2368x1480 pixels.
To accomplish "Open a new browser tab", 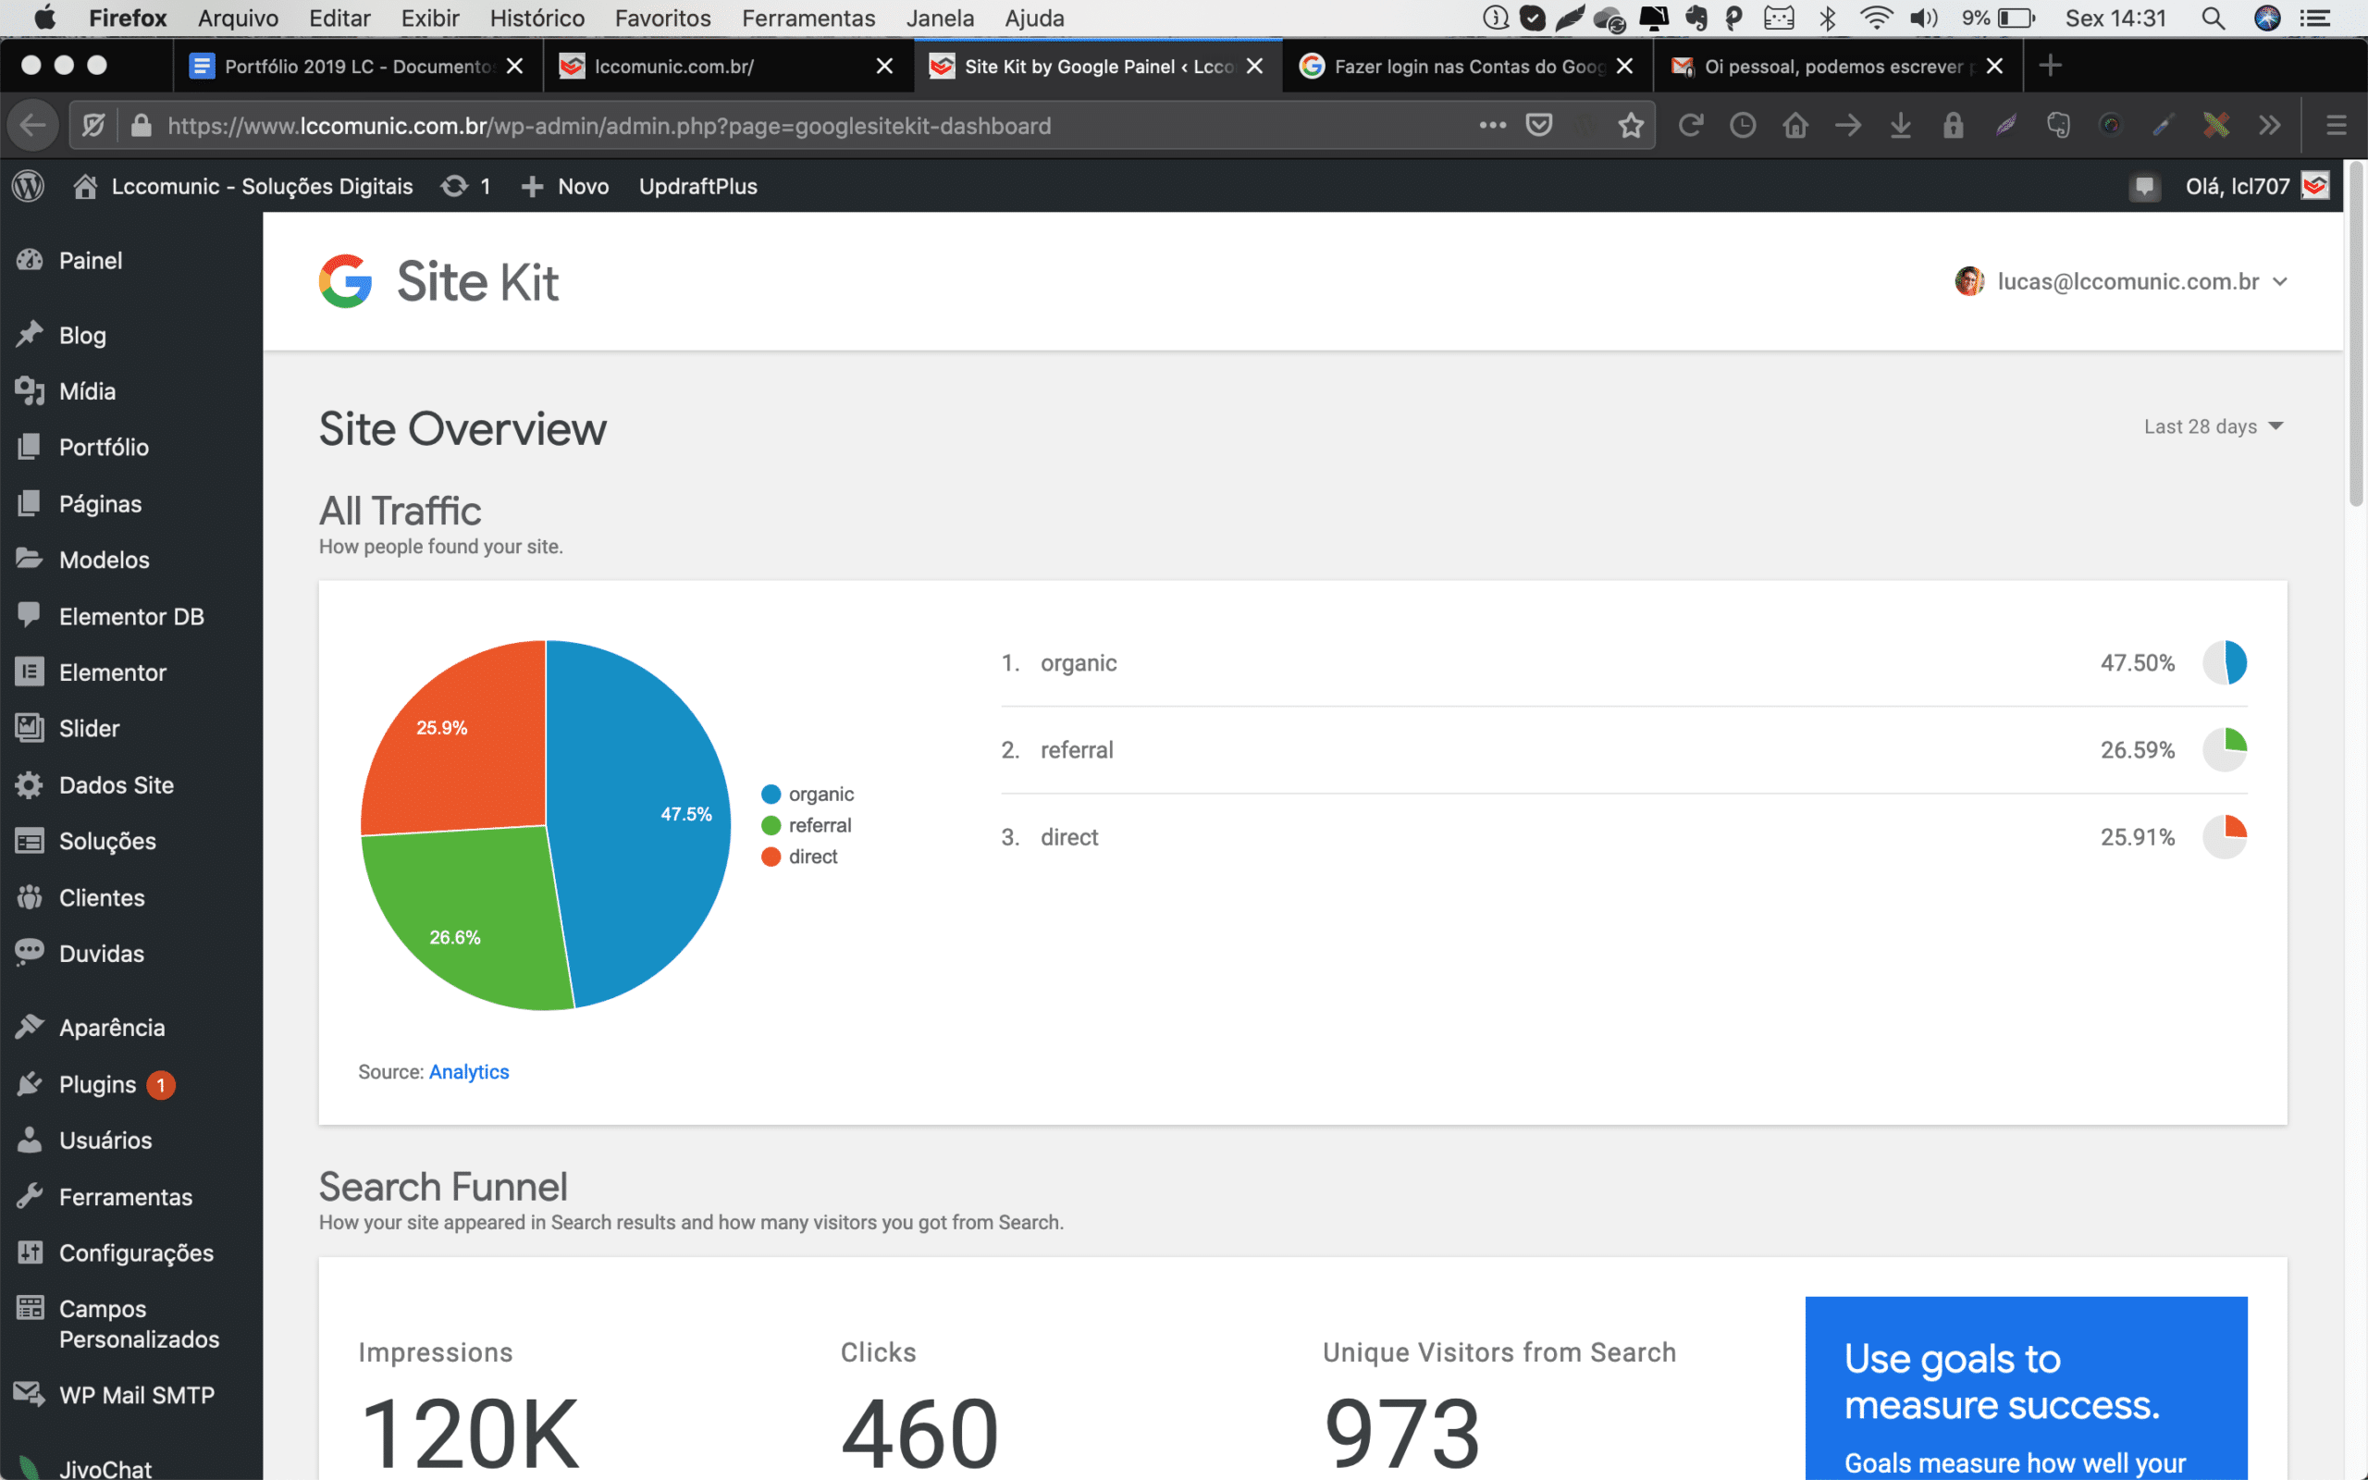I will (x=2050, y=66).
